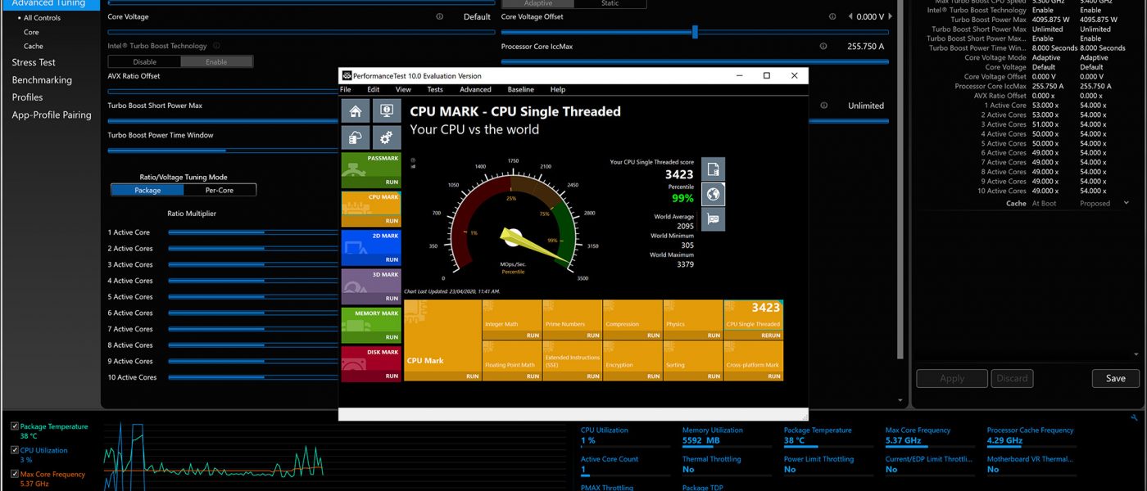Open the baseline cloud database icon
The image size is (1147, 491).
356,137
